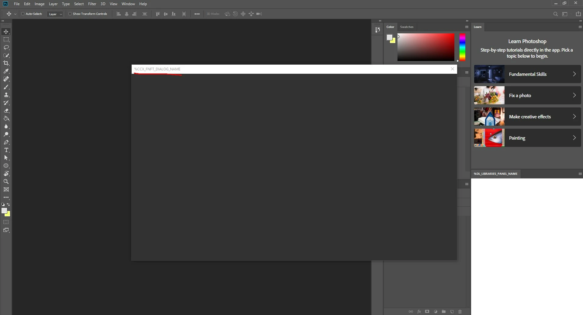583x315 pixels.
Task: Click the Share image icon
Action: [578, 14]
